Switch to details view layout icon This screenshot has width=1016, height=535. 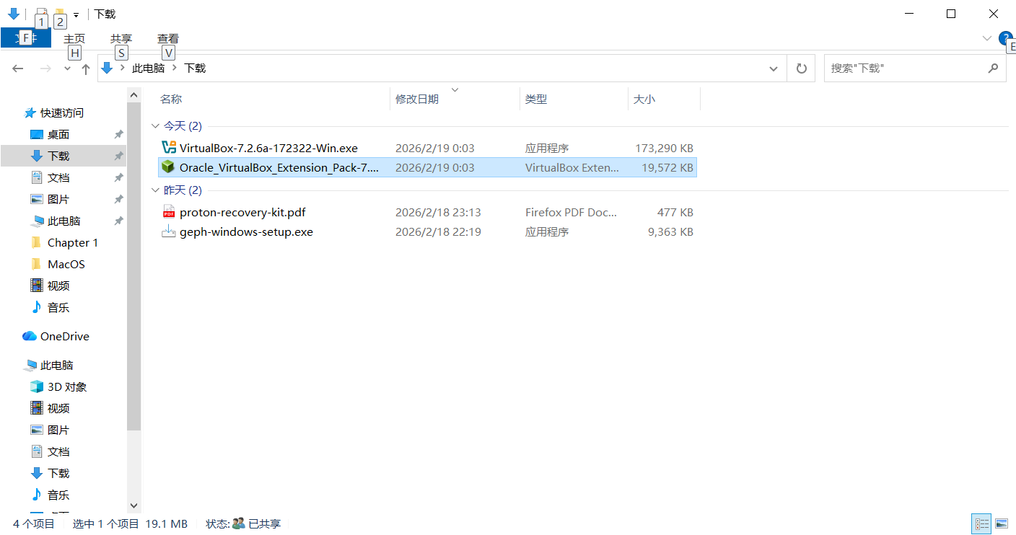coord(981,523)
